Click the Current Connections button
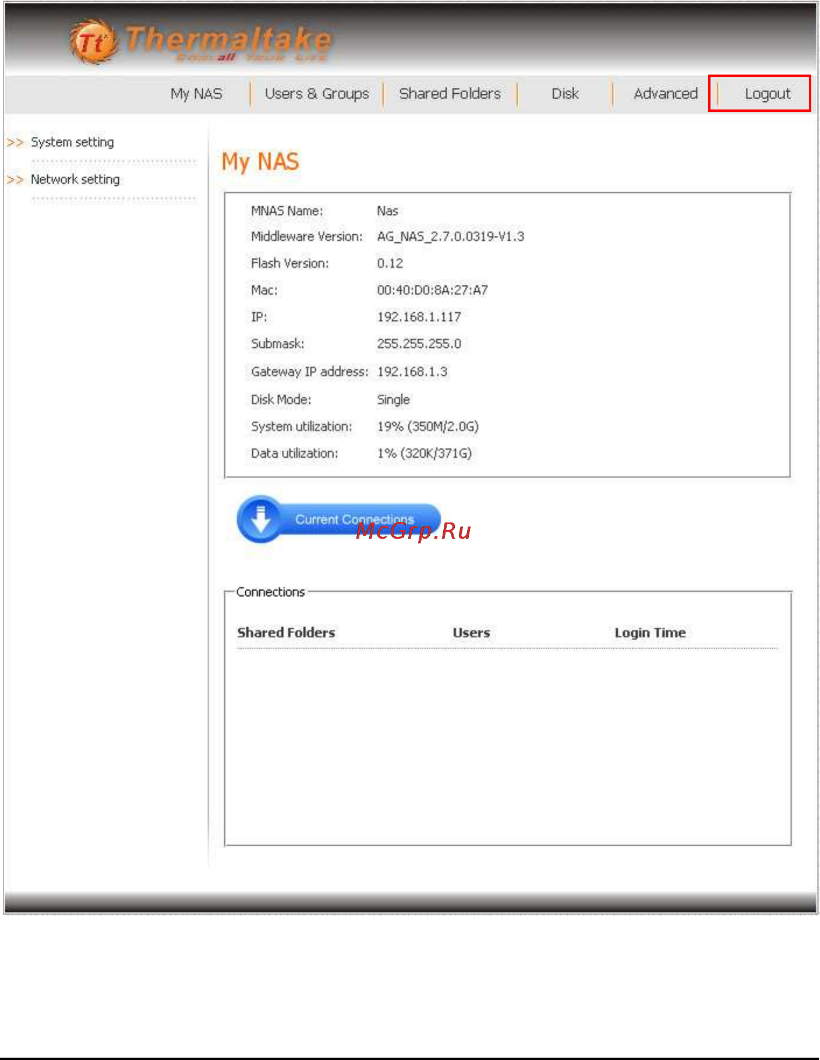Image resolution: width=820 pixels, height=1060 pixels. point(339,519)
